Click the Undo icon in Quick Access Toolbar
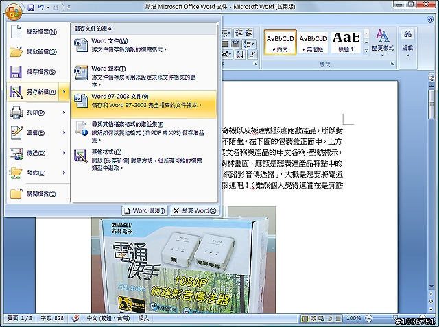439x327 pixels. coord(41,8)
